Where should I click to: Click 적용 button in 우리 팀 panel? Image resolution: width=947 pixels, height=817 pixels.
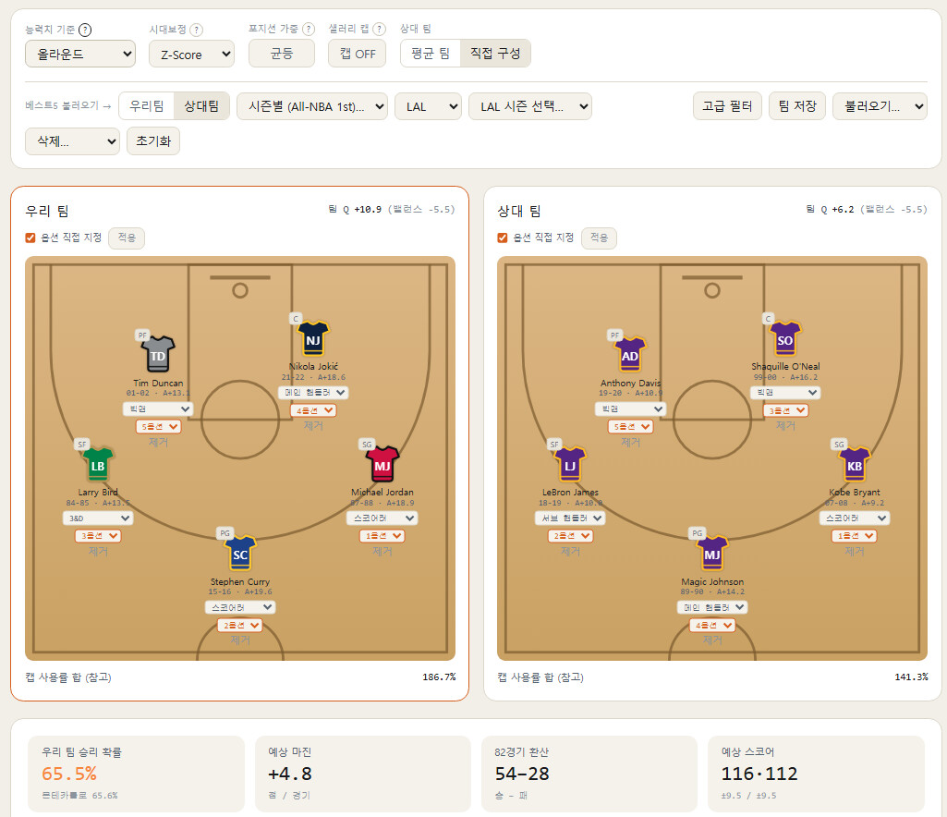click(x=127, y=238)
